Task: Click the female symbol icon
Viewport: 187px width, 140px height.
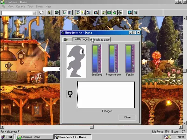Action: [70, 94]
